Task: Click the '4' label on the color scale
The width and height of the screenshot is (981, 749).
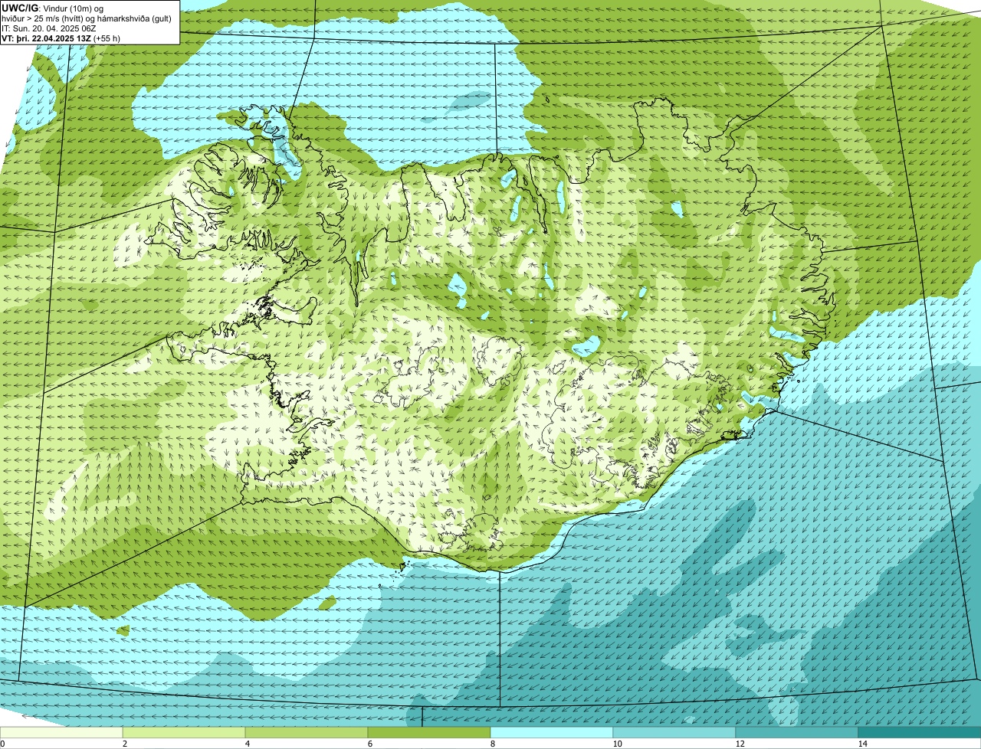Action: pyautogui.click(x=247, y=744)
